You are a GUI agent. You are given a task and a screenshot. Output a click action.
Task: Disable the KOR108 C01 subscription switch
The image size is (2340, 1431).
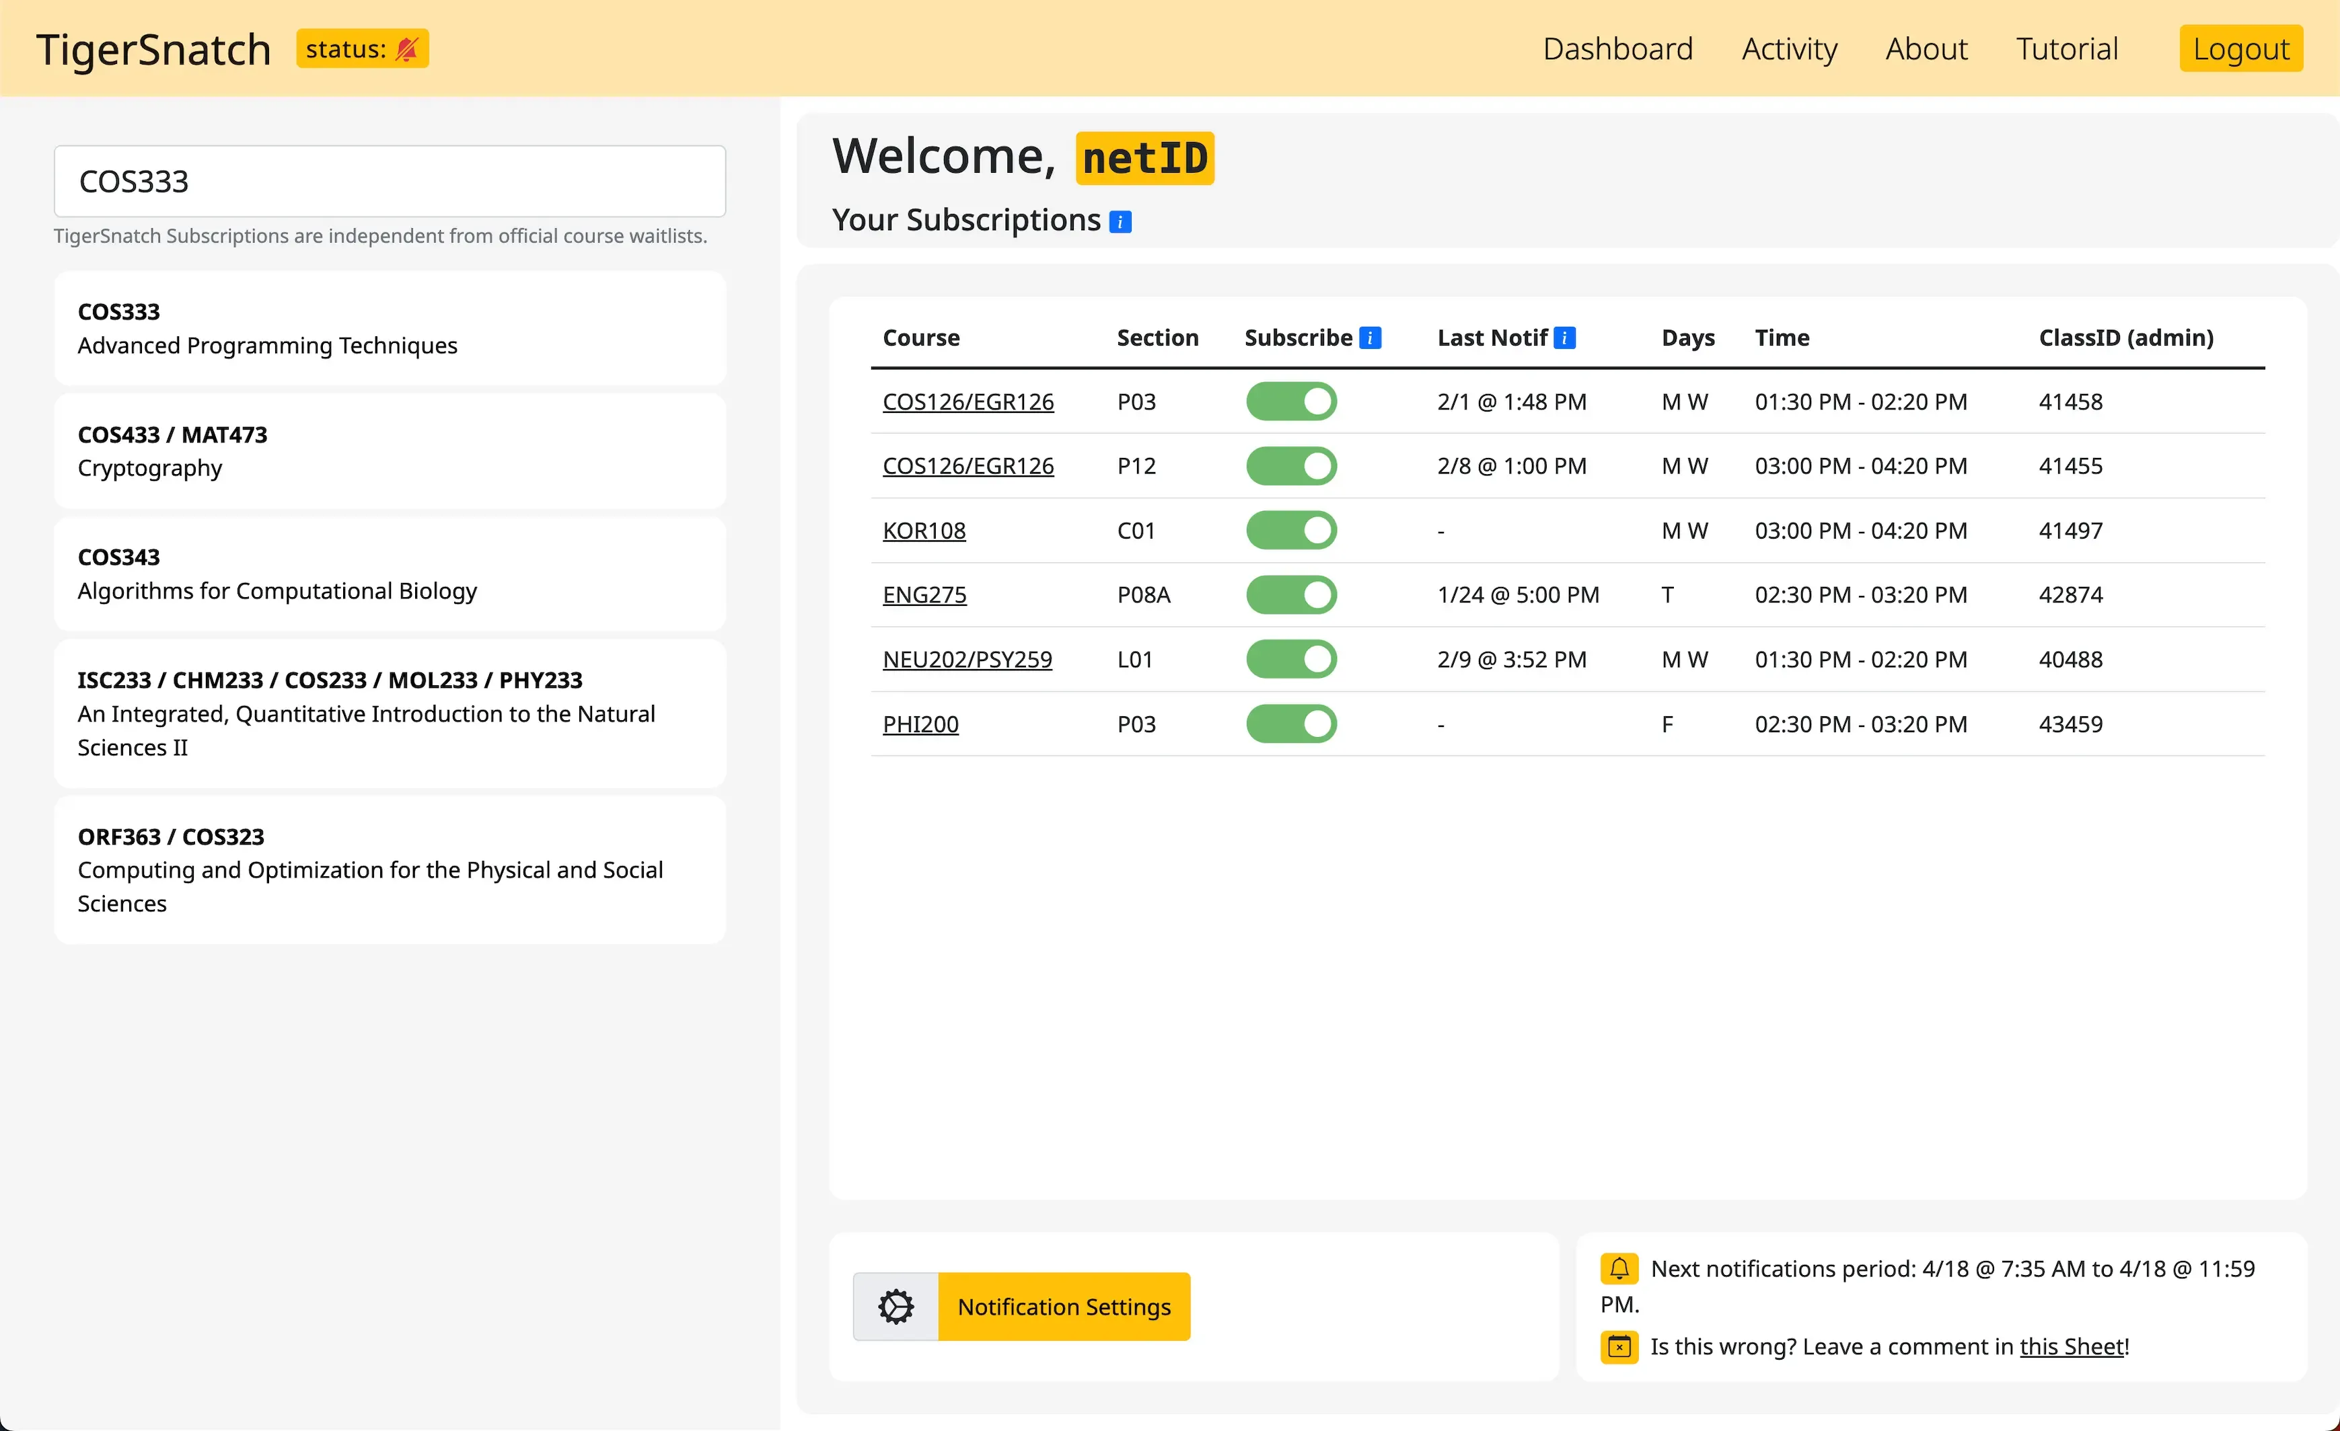(x=1290, y=531)
